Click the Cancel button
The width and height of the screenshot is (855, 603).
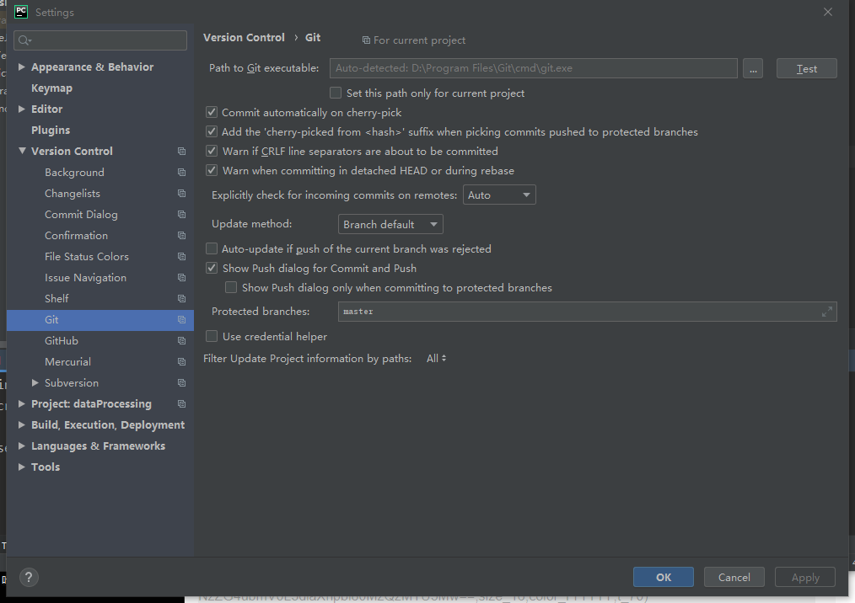point(734,578)
